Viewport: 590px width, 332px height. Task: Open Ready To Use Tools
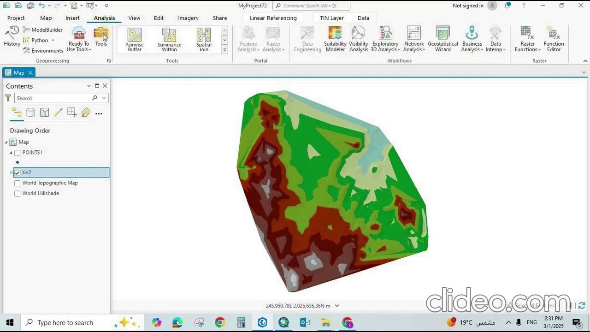coord(79,39)
